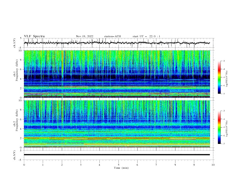Click the "-3" label on ch.1 color bar
Screen dimensions: 240x185
pyautogui.click(x=224, y=61)
